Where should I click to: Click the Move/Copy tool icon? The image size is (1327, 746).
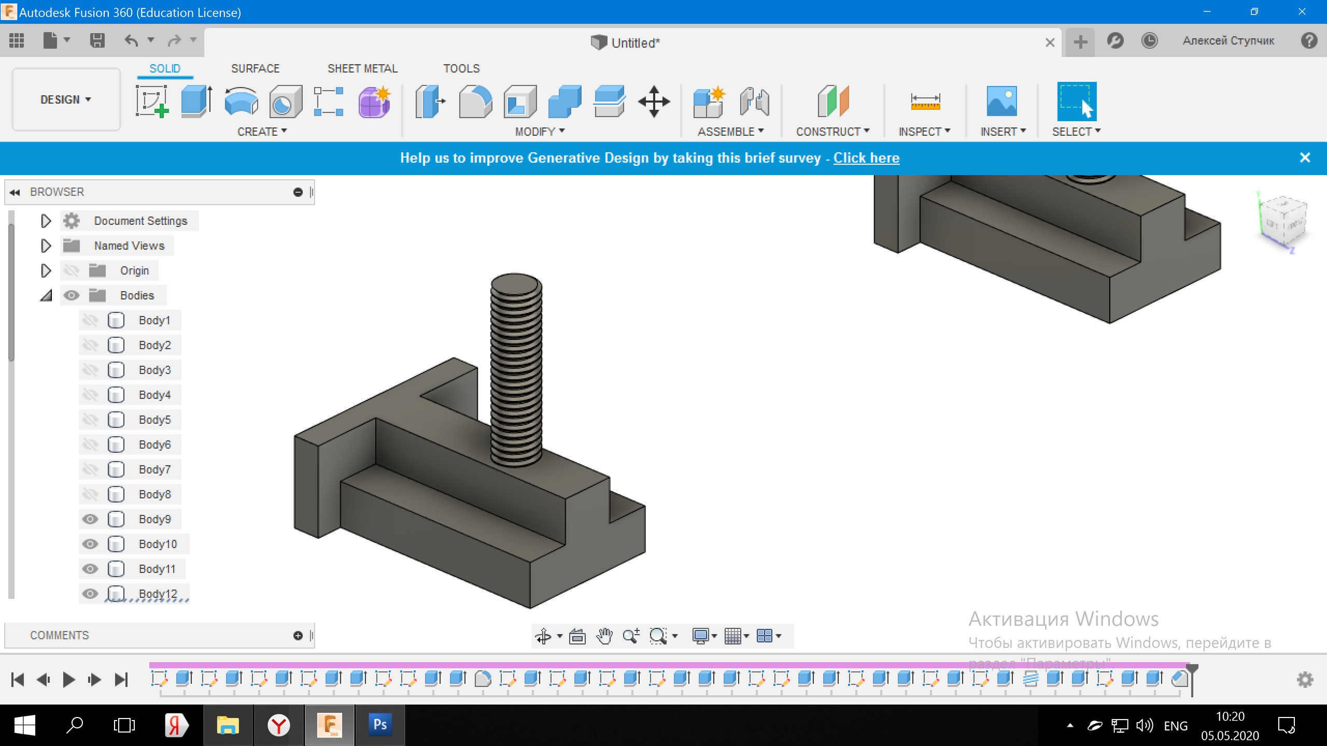(654, 101)
